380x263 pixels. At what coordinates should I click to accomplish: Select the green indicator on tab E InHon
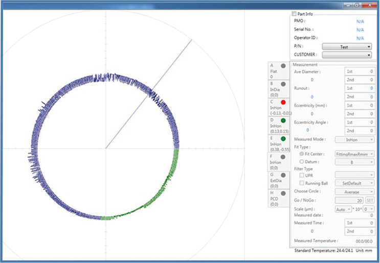click(283, 138)
